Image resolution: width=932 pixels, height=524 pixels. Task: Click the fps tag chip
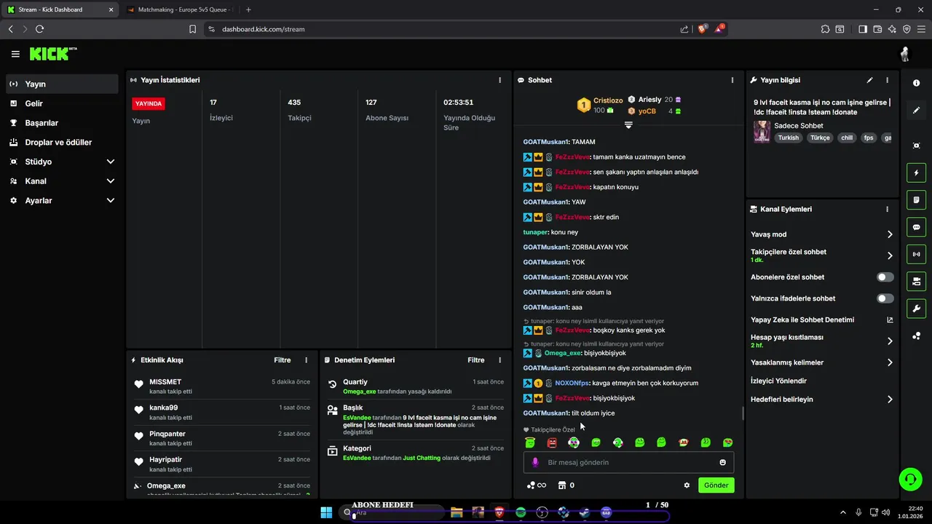tap(868, 138)
